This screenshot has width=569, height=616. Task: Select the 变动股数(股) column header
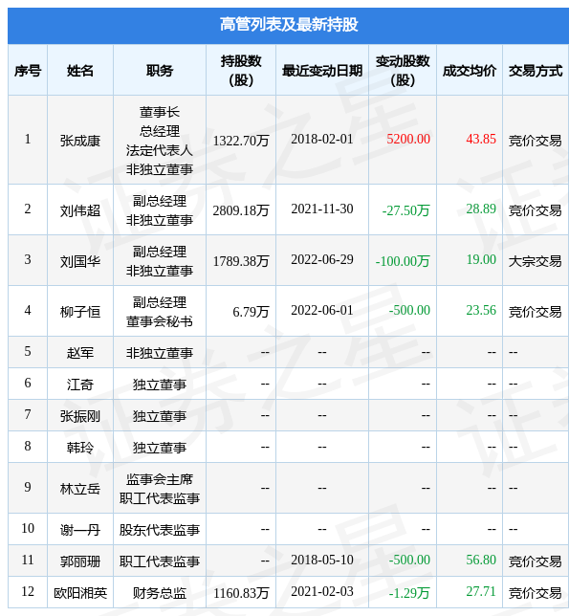[x=403, y=71]
